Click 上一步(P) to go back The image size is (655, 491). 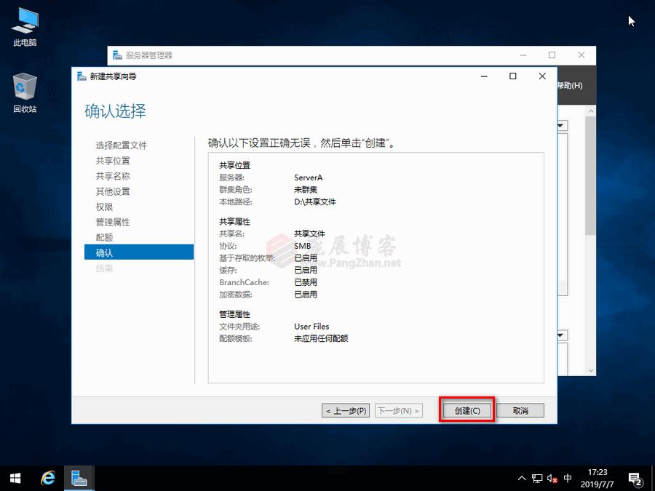346,410
